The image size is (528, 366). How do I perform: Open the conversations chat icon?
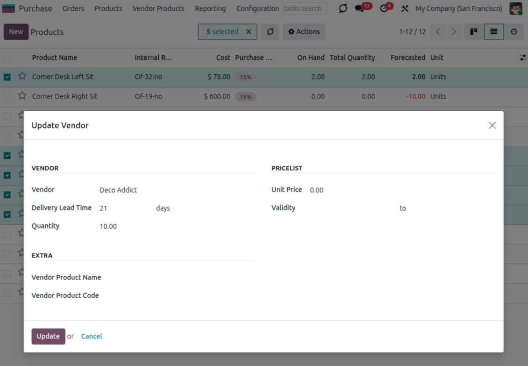pos(359,8)
